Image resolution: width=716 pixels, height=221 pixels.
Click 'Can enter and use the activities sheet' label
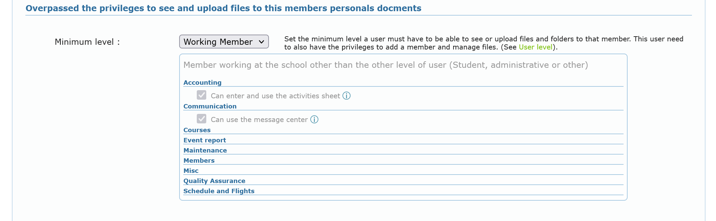click(x=275, y=96)
